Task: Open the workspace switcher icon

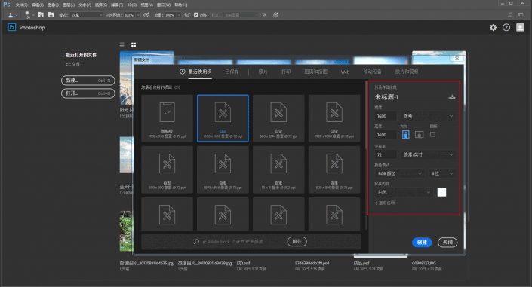Action: click(x=521, y=15)
